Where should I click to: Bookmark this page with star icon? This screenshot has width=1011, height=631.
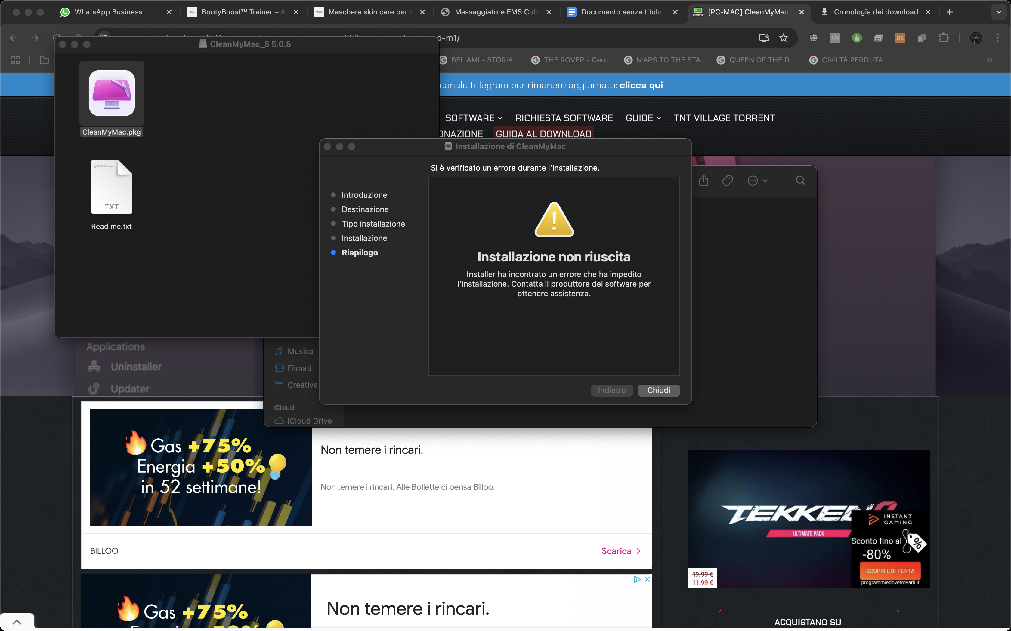coord(783,38)
